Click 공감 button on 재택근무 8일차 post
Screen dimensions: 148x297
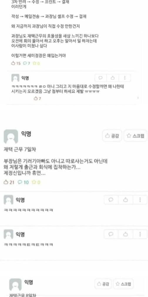103,284
